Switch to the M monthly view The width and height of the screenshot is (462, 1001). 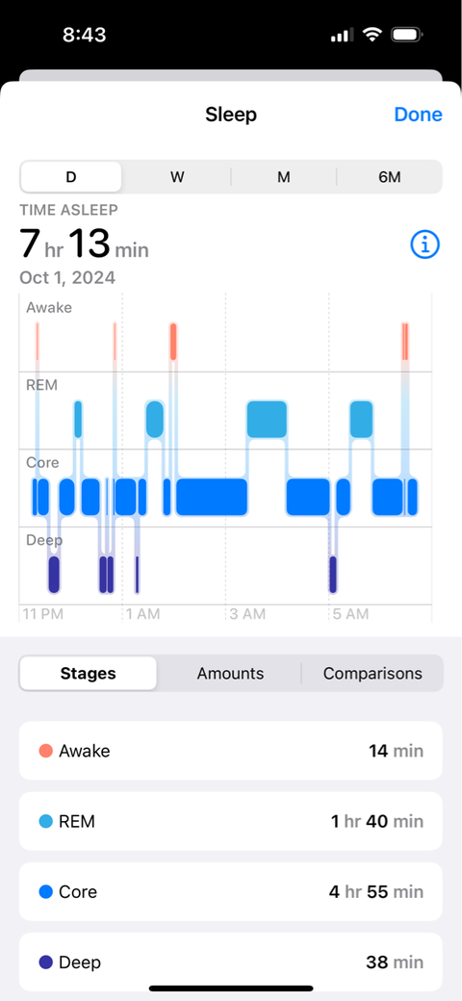(283, 177)
